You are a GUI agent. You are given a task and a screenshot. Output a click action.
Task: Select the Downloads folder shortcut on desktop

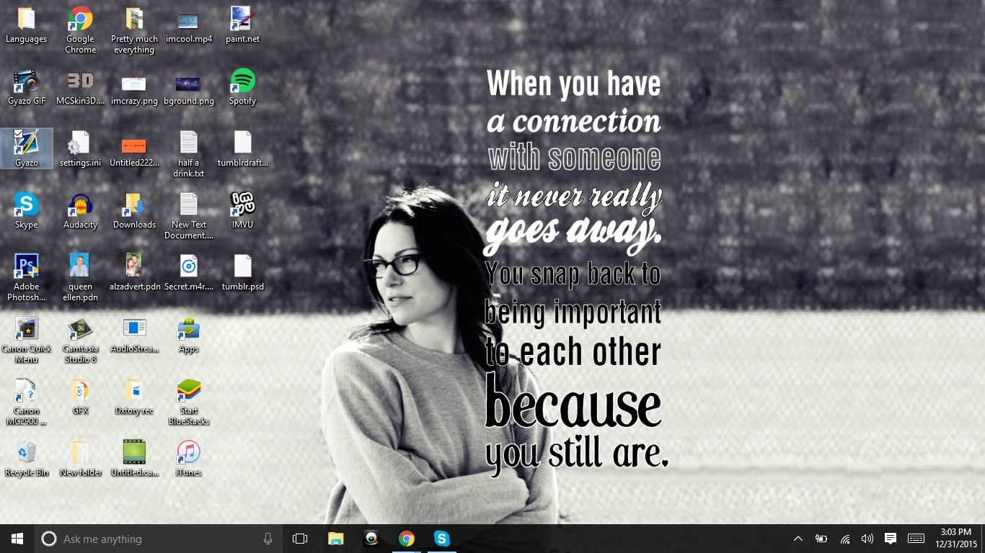[x=134, y=211]
